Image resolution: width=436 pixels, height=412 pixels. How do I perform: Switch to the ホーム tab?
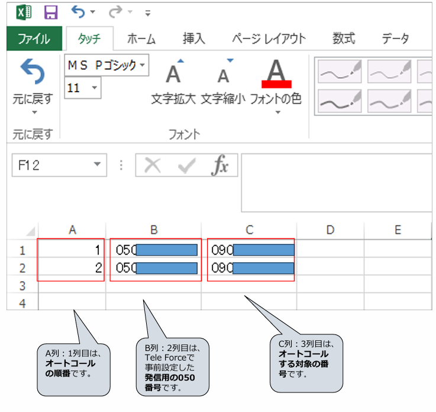pos(141,38)
